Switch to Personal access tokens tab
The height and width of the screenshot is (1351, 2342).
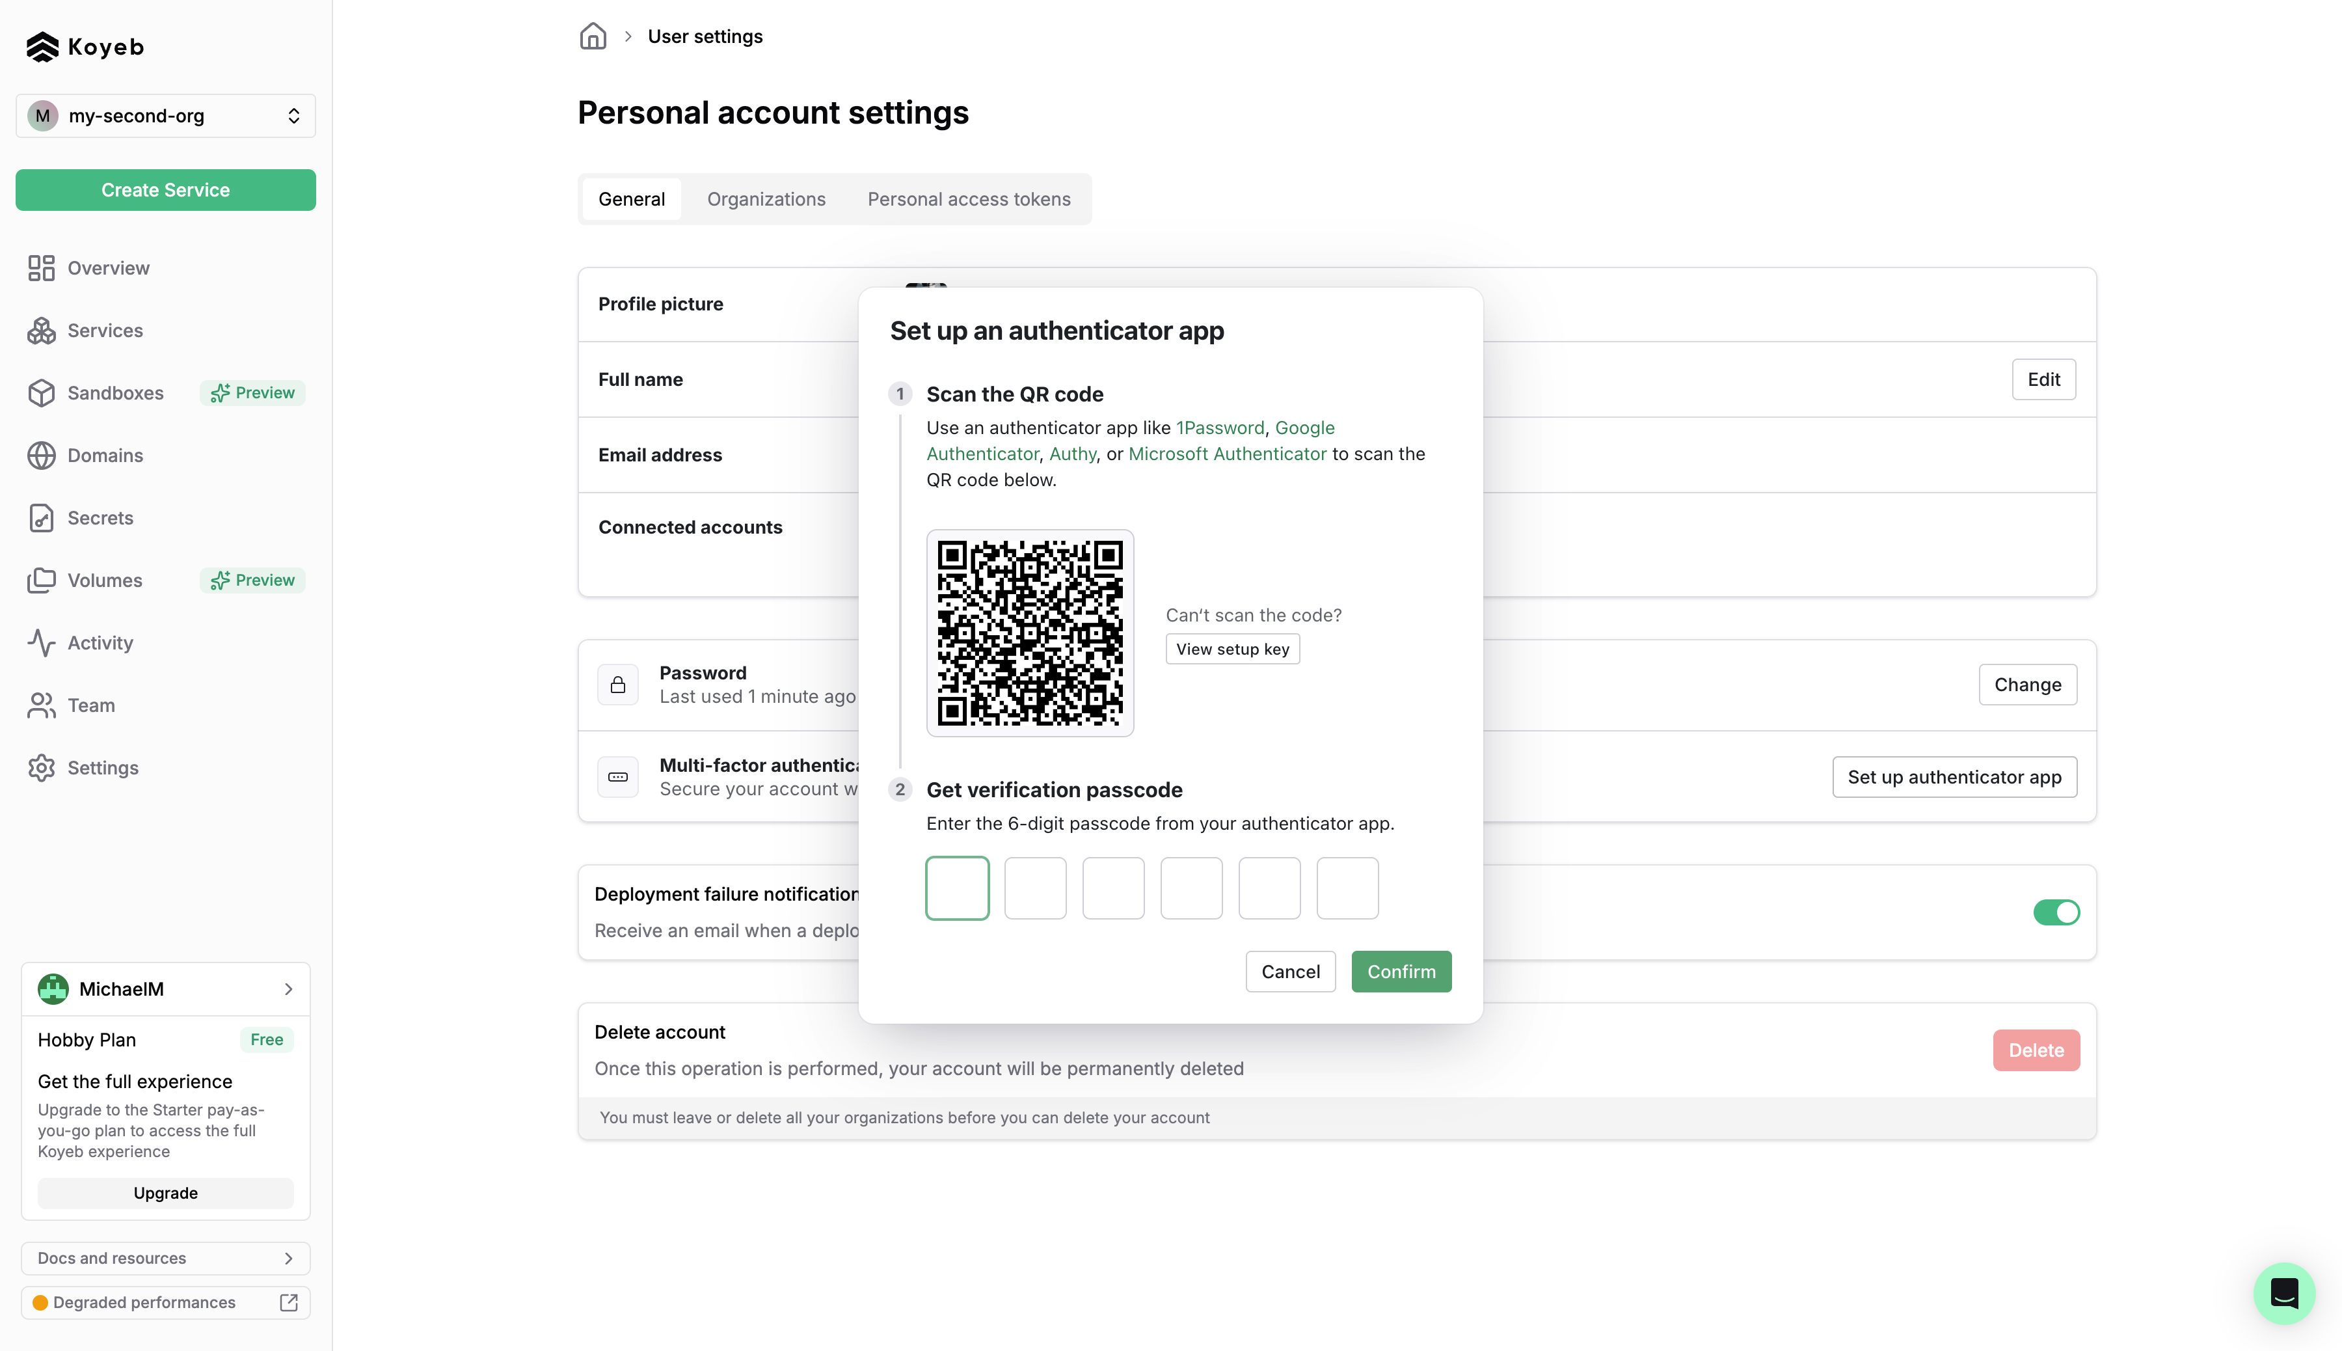pyautogui.click(x=968, y=198)
